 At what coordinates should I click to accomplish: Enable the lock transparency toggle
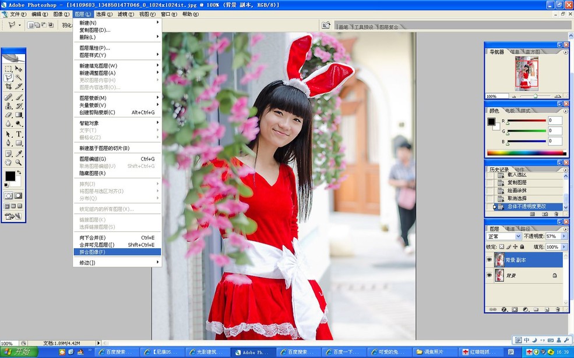(x=502, y=247)
